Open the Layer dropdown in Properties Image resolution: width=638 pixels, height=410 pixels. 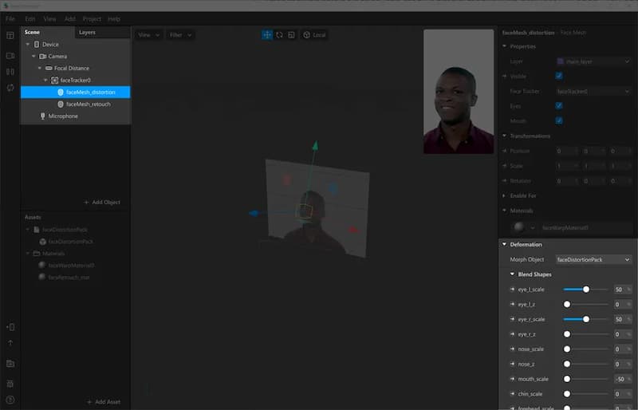coord(593,61)
